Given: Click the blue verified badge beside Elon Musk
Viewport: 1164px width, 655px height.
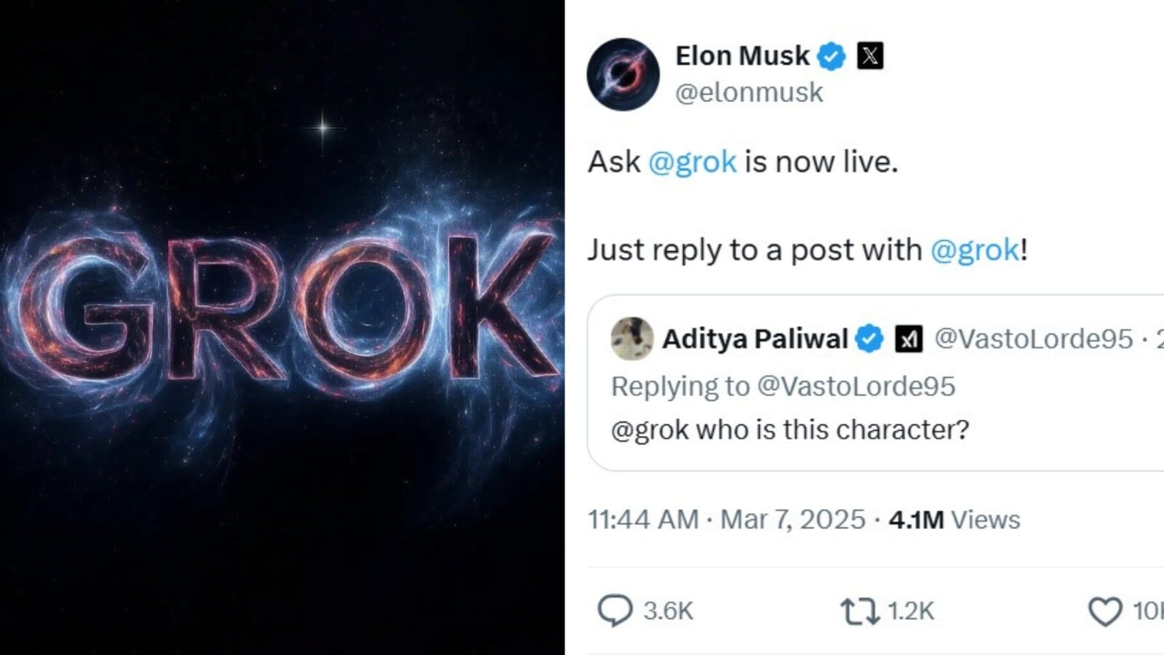Looking at the screenshot, I should pos(832,56).
